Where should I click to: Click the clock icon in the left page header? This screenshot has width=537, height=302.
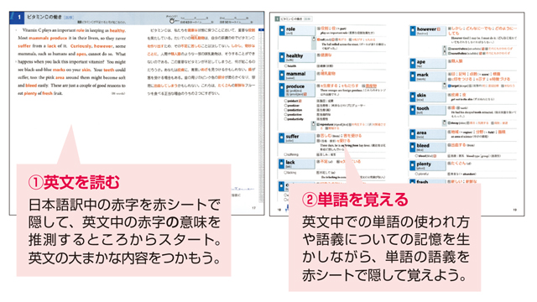pyautogui.click(x=172, y=20)
